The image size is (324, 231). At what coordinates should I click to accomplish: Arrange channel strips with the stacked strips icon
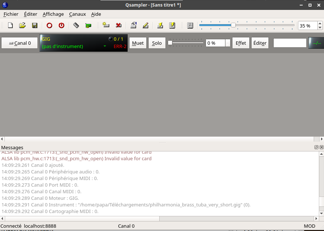pos(190,25)
